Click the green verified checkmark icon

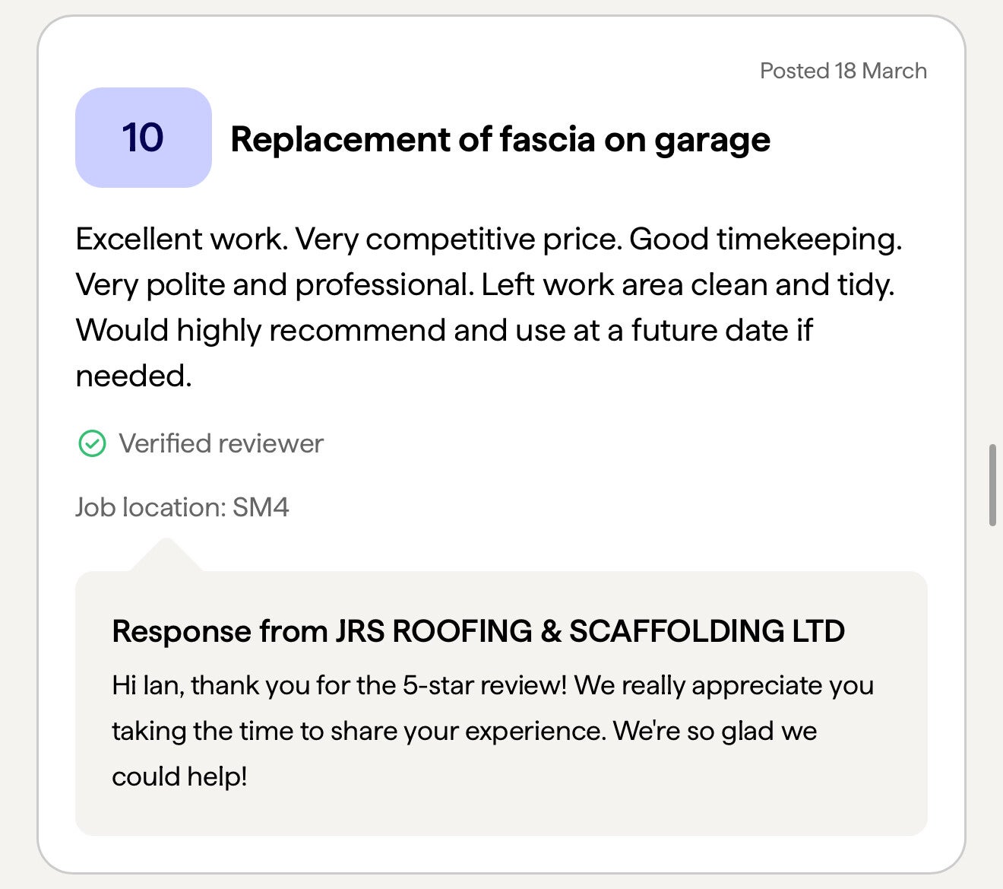[x=92, y=443]
